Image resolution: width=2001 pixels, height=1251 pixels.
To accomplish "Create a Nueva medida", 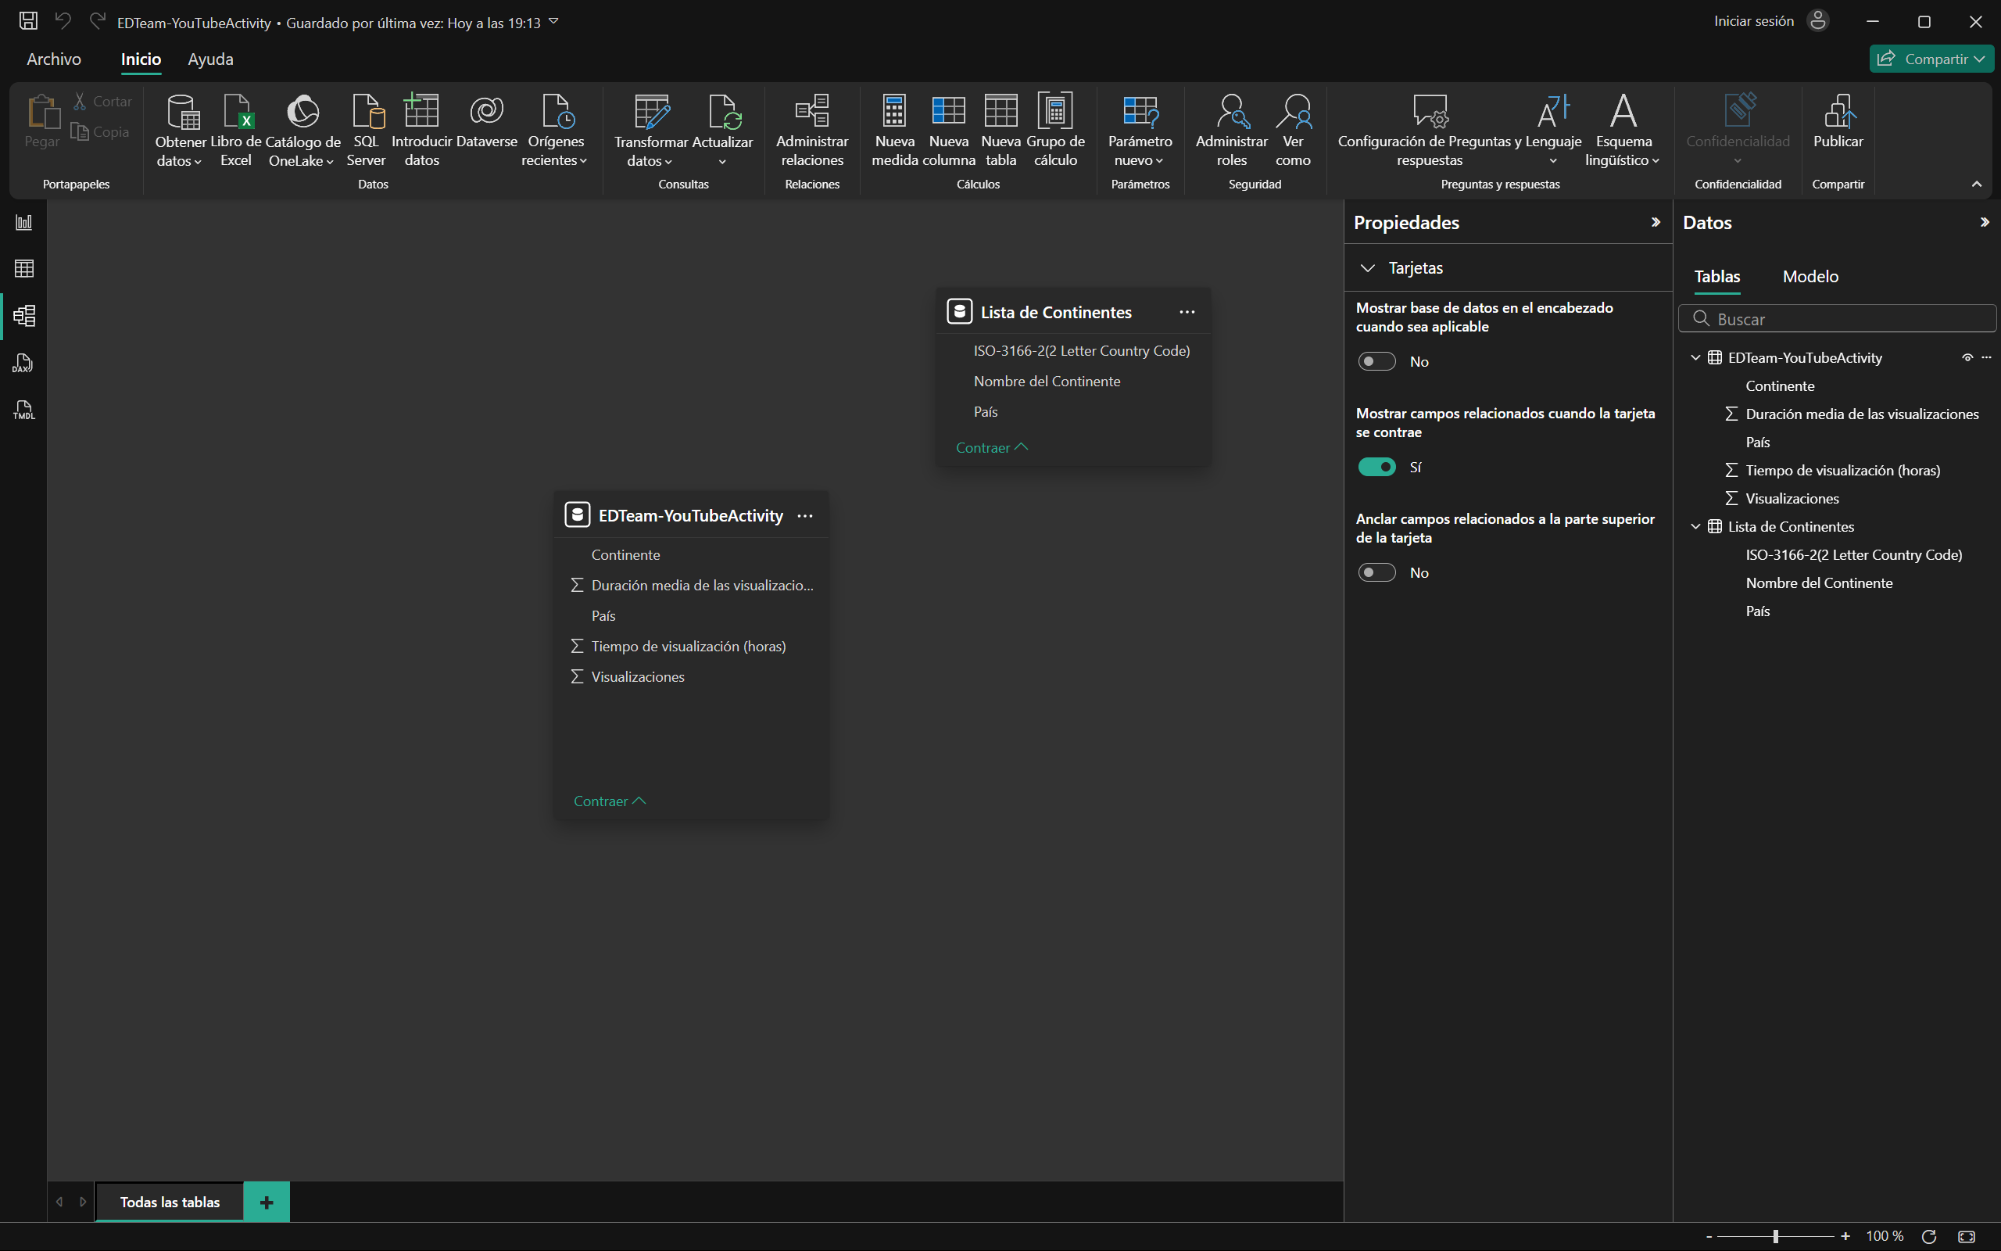I will click(x=894, y=130).
